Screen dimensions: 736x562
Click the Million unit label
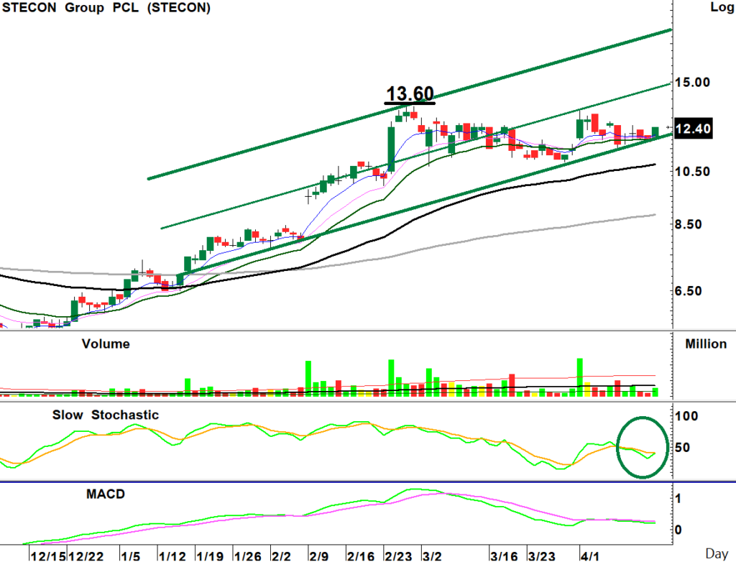[705, 344]
